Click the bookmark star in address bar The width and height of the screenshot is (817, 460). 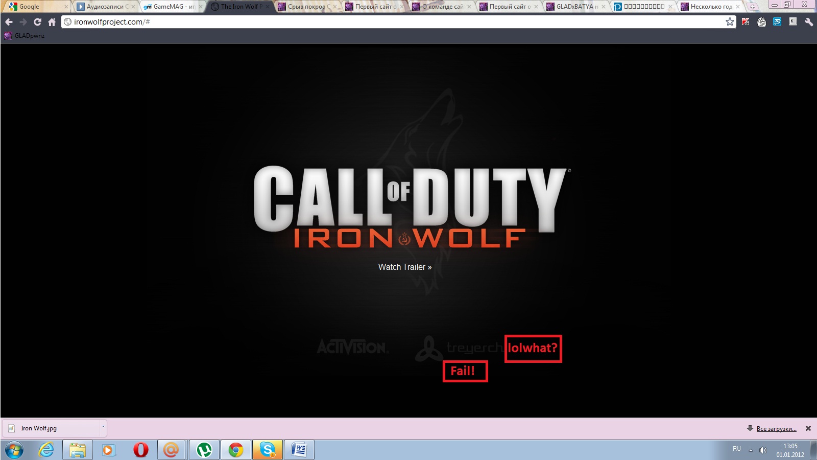(x=730, y=21)
